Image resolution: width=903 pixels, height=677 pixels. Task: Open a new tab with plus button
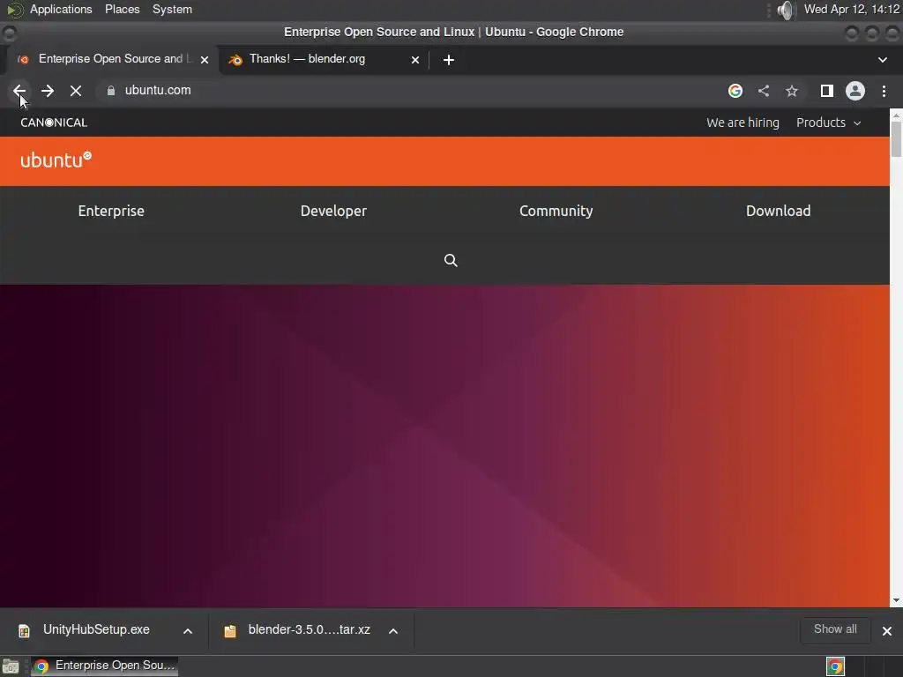[x=449, y=59]
